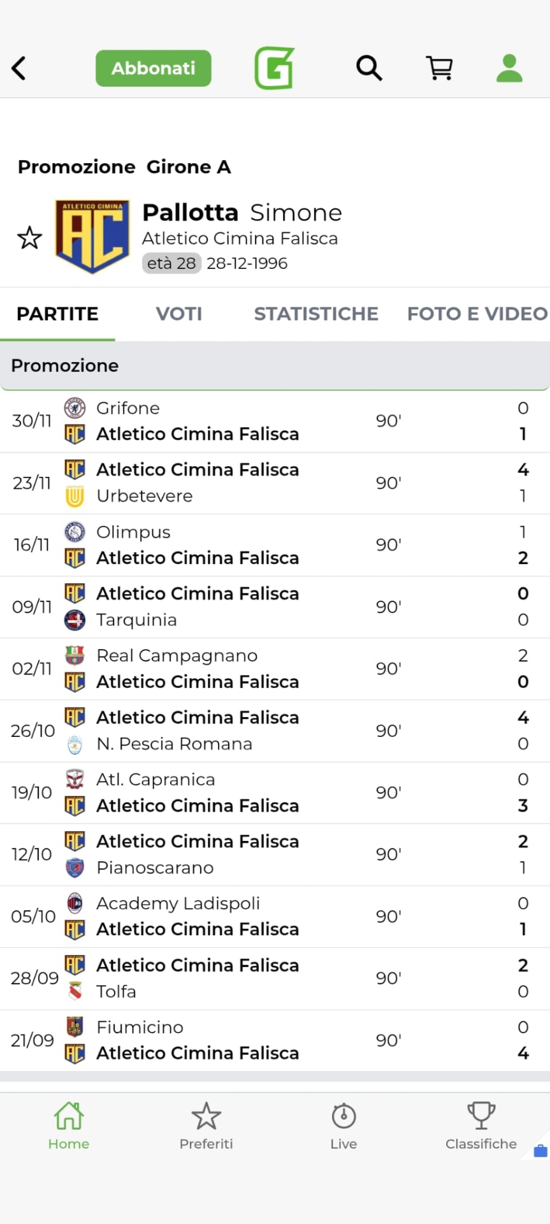Open Preferiti star in bottom navigation
This screenshot has width=550, height=1224.
[x=206, y=1125]
